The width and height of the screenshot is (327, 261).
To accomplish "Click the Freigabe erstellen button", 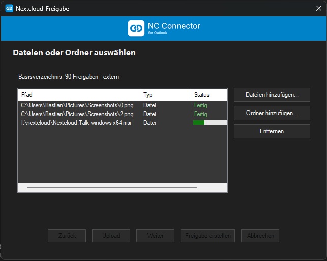I will tap(207, 236).
